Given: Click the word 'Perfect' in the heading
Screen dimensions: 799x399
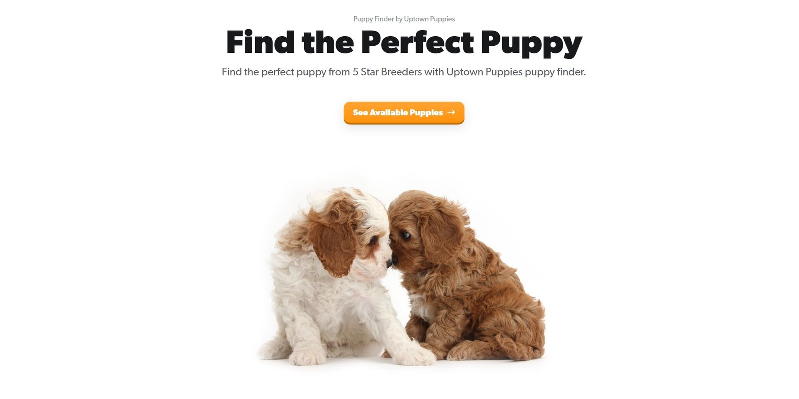Looking at the screenshot, I should (417, 42).
